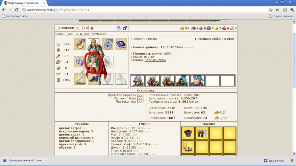Click the amulet pendant equipment slot
Viewport: 296px width, 166px height.
click(x=108, y=44)
